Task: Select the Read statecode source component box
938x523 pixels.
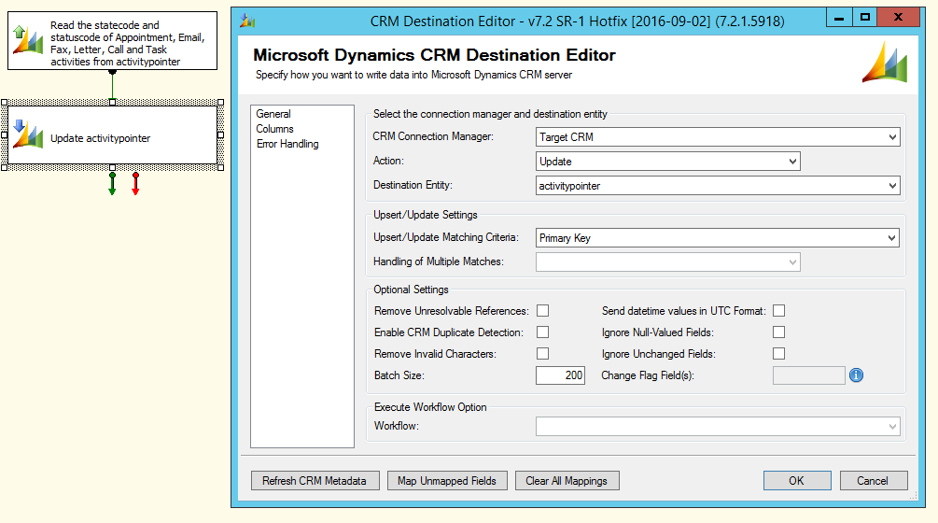Action: 112,41
